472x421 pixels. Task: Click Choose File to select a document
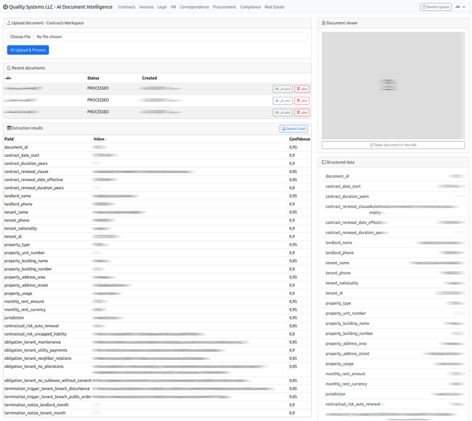pos(21,37)
